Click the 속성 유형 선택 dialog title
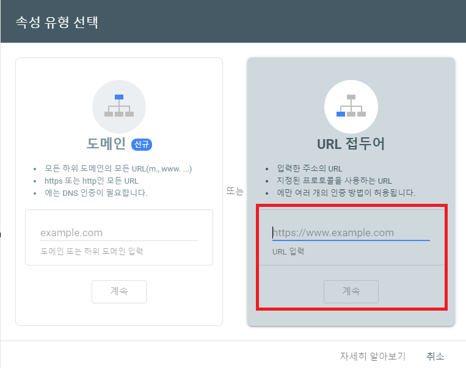 coord(57,22)
